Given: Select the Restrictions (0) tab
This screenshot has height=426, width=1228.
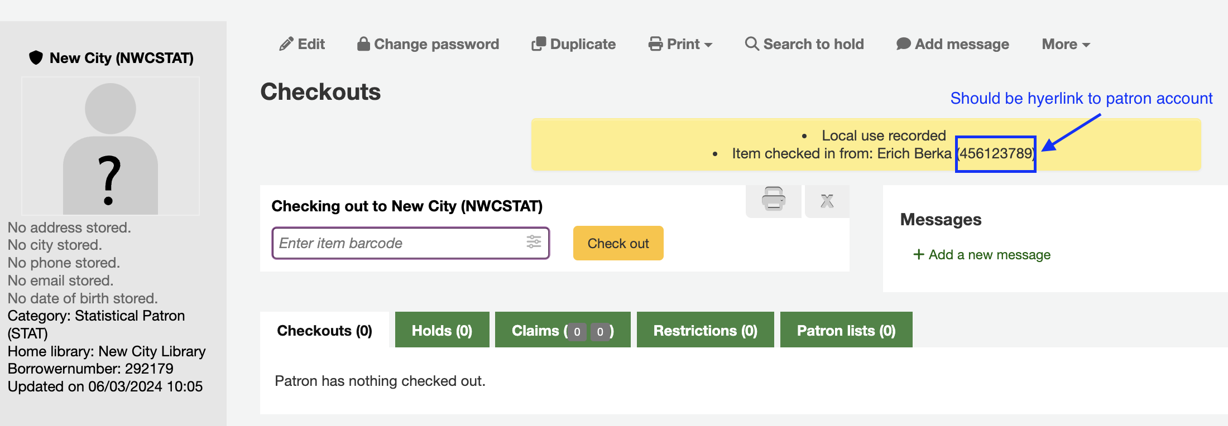Looking at the screenshot, I should click(705, 330).
